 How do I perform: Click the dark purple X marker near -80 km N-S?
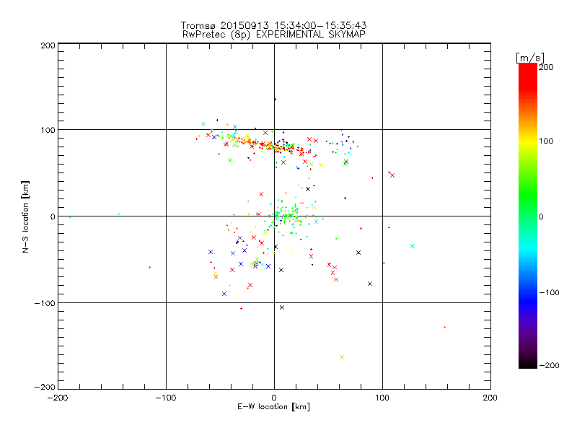(370, 284)
